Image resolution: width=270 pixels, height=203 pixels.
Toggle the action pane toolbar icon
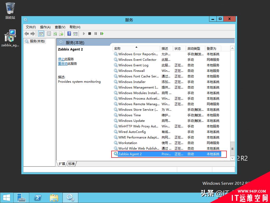point(75,34)
